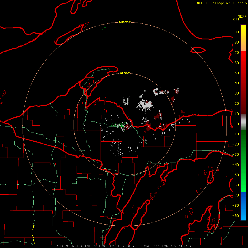Click the positive 70 scale value
This screenshot has width=248, height=248.
point(237,53)
